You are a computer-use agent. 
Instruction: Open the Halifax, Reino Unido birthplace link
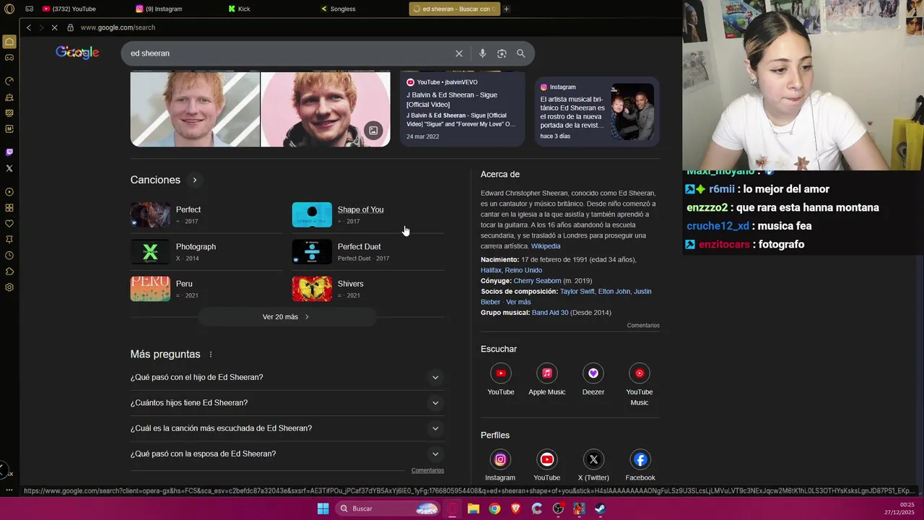point(511,270)
